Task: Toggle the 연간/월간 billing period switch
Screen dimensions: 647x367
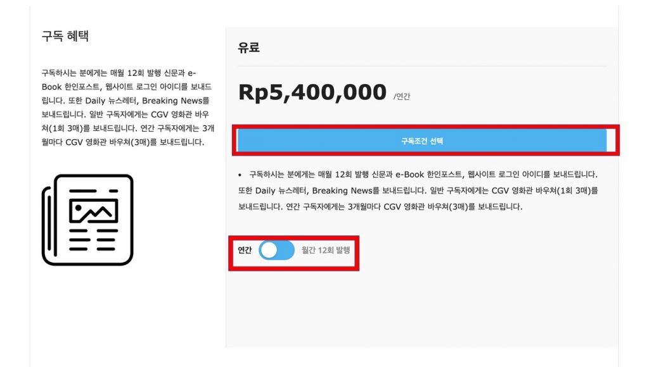Action: point(277,251)
